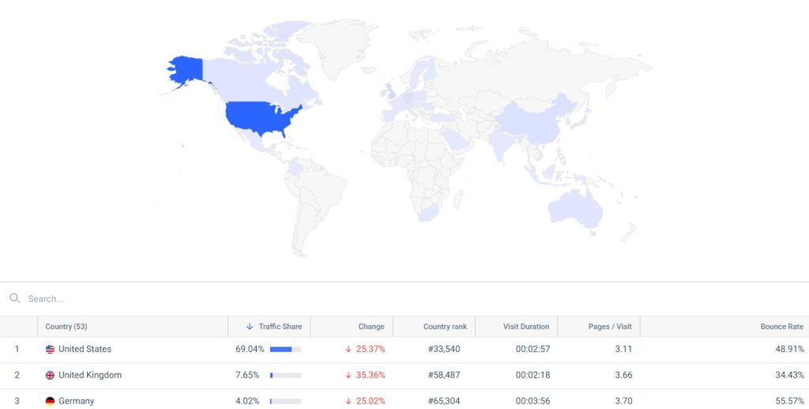
Task: Open the United Kingdom row link
Action: 90,375
